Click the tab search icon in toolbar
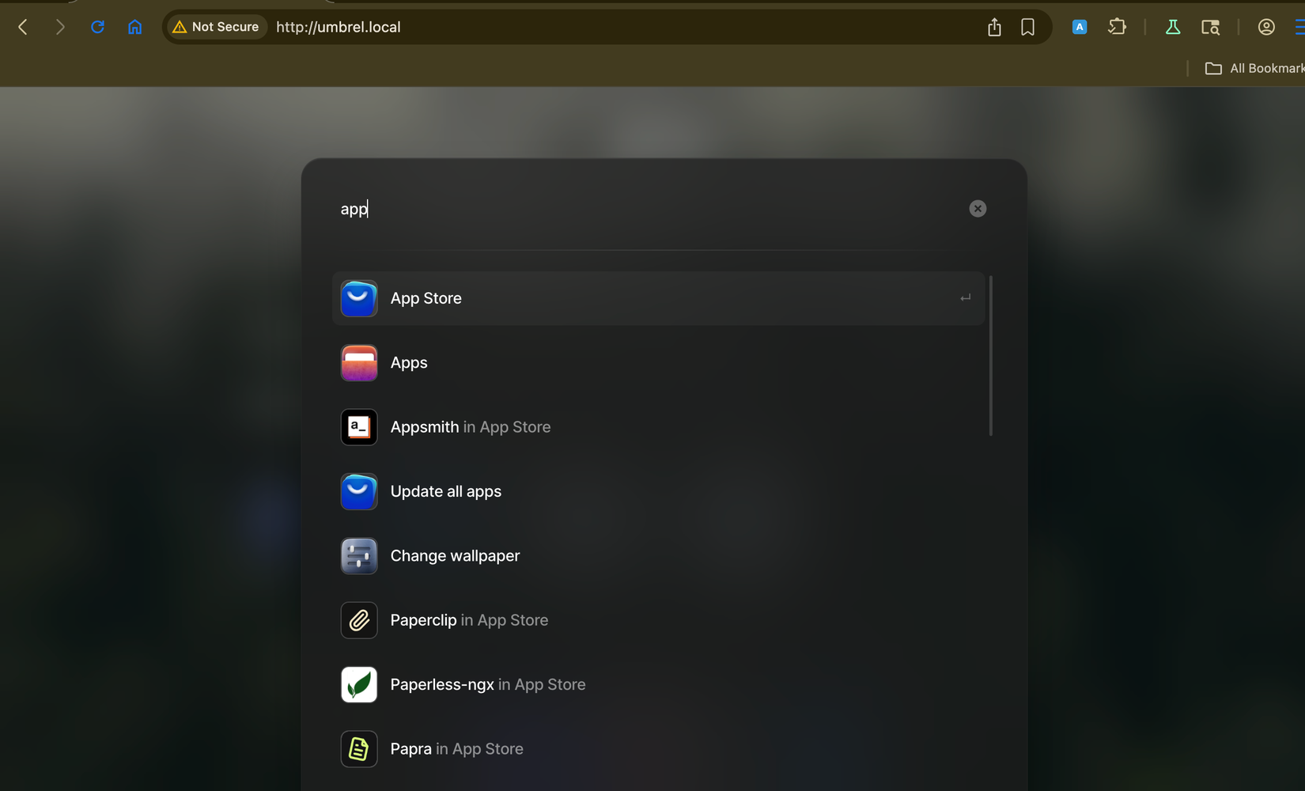Screen dimensions: 1305x791 1210,28
